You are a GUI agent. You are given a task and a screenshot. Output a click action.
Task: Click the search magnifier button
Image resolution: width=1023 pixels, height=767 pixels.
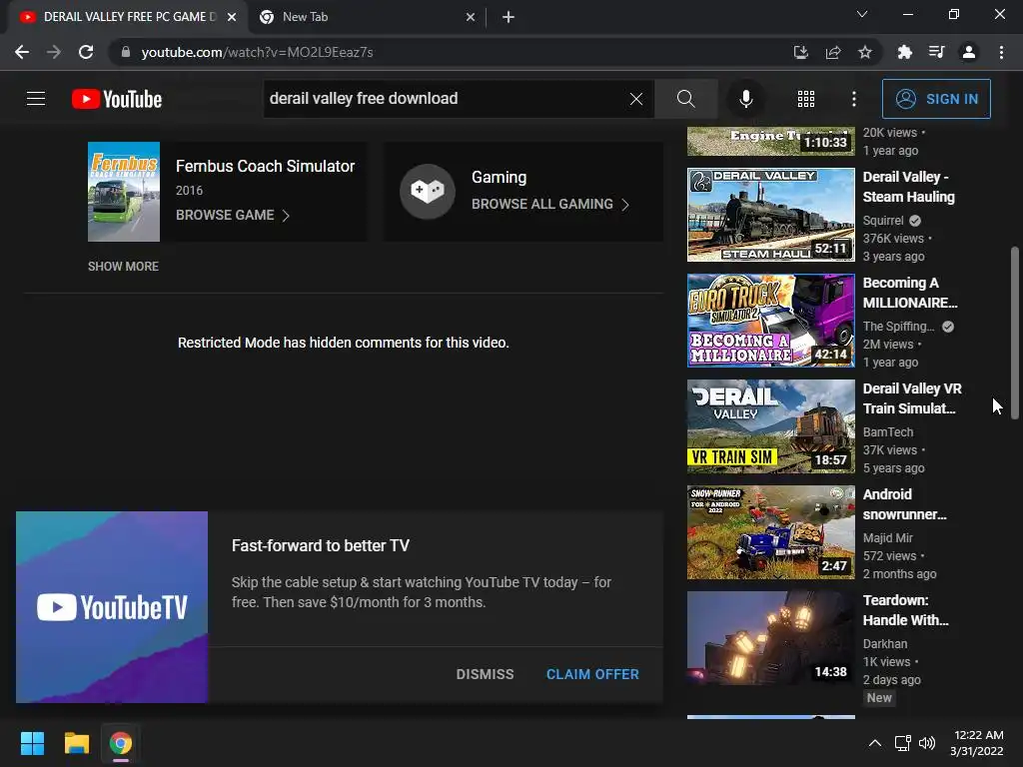point(685,99)
